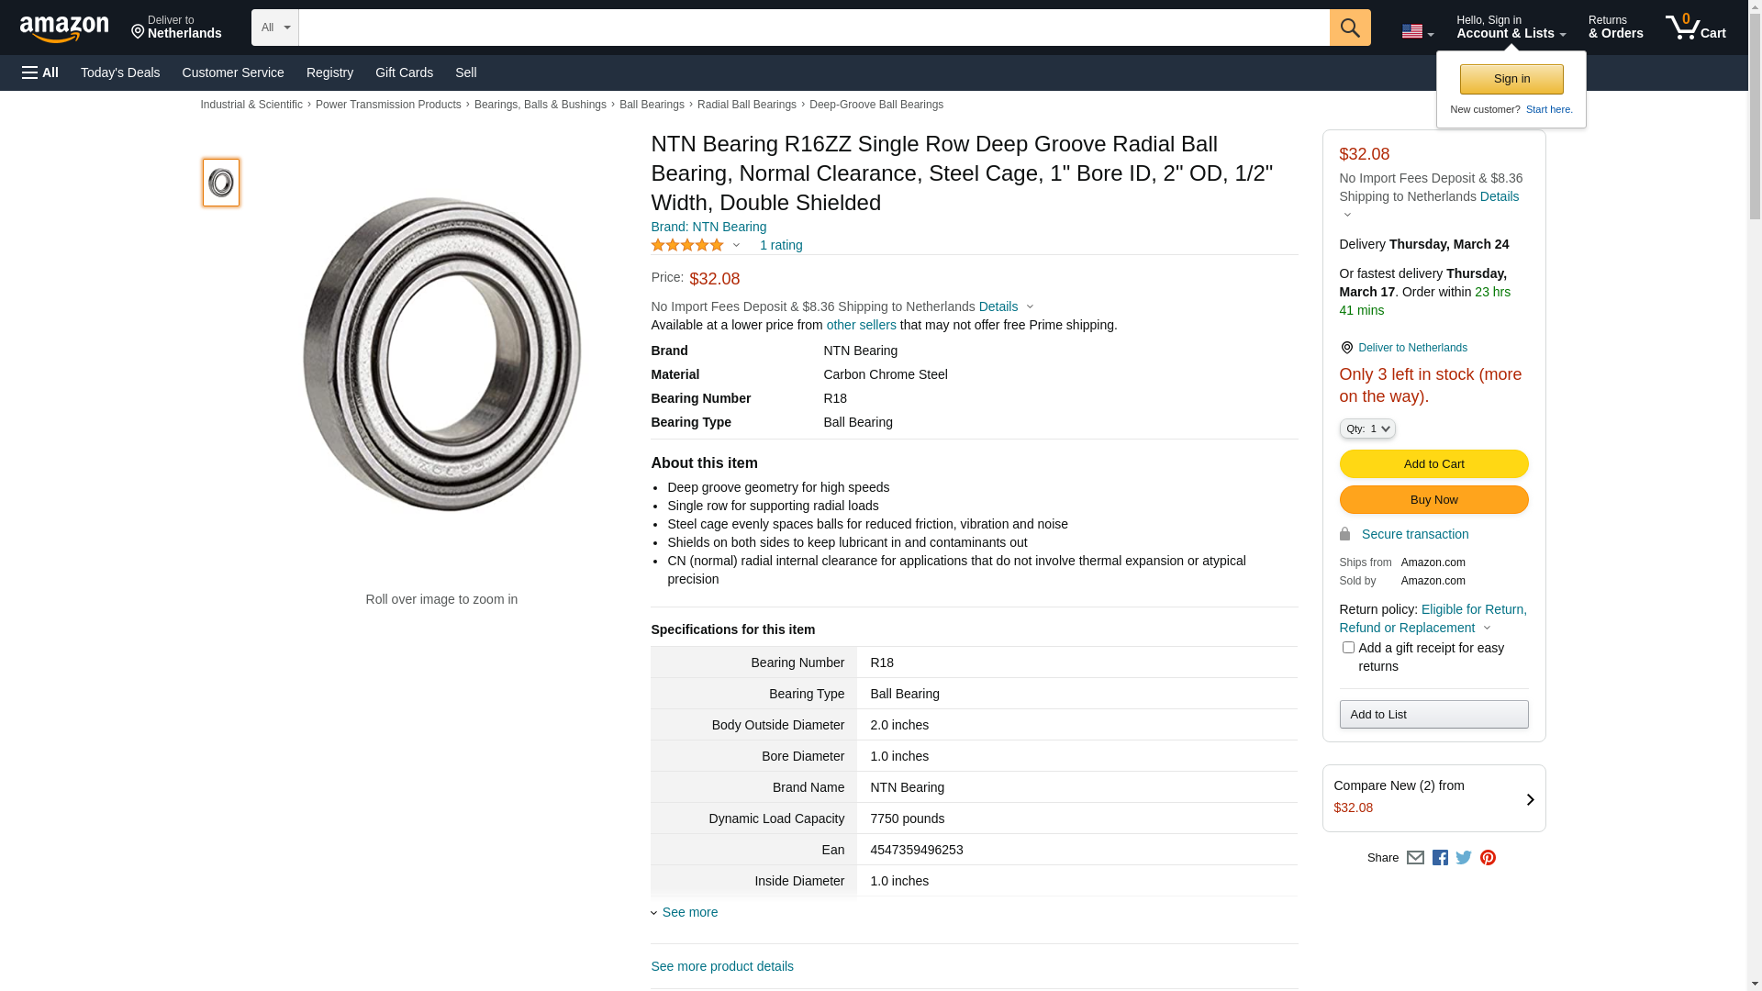The width and height of the screenshot is (1762, 991).
Task: Share via email icon
Action: (1415, 858)
